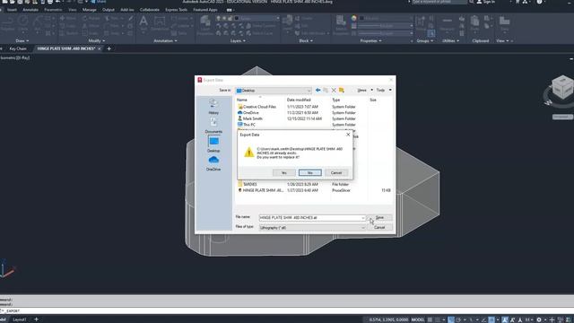The image size is (574, 323).
Task: Sort file list by Name column
Action: (x=241, y=100)
